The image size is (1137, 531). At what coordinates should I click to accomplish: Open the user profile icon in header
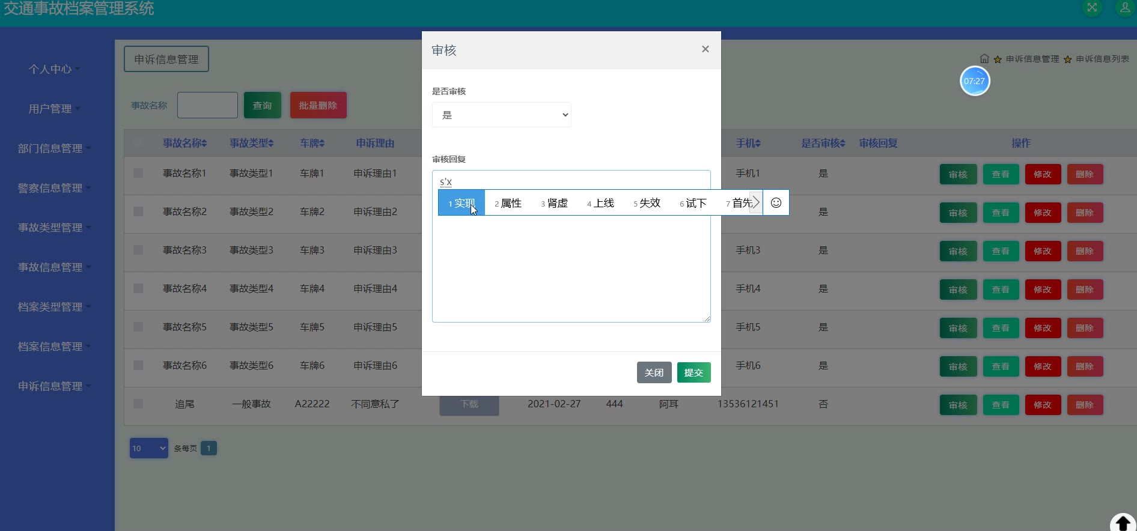pyautogui.click(x=1124, y=8)
